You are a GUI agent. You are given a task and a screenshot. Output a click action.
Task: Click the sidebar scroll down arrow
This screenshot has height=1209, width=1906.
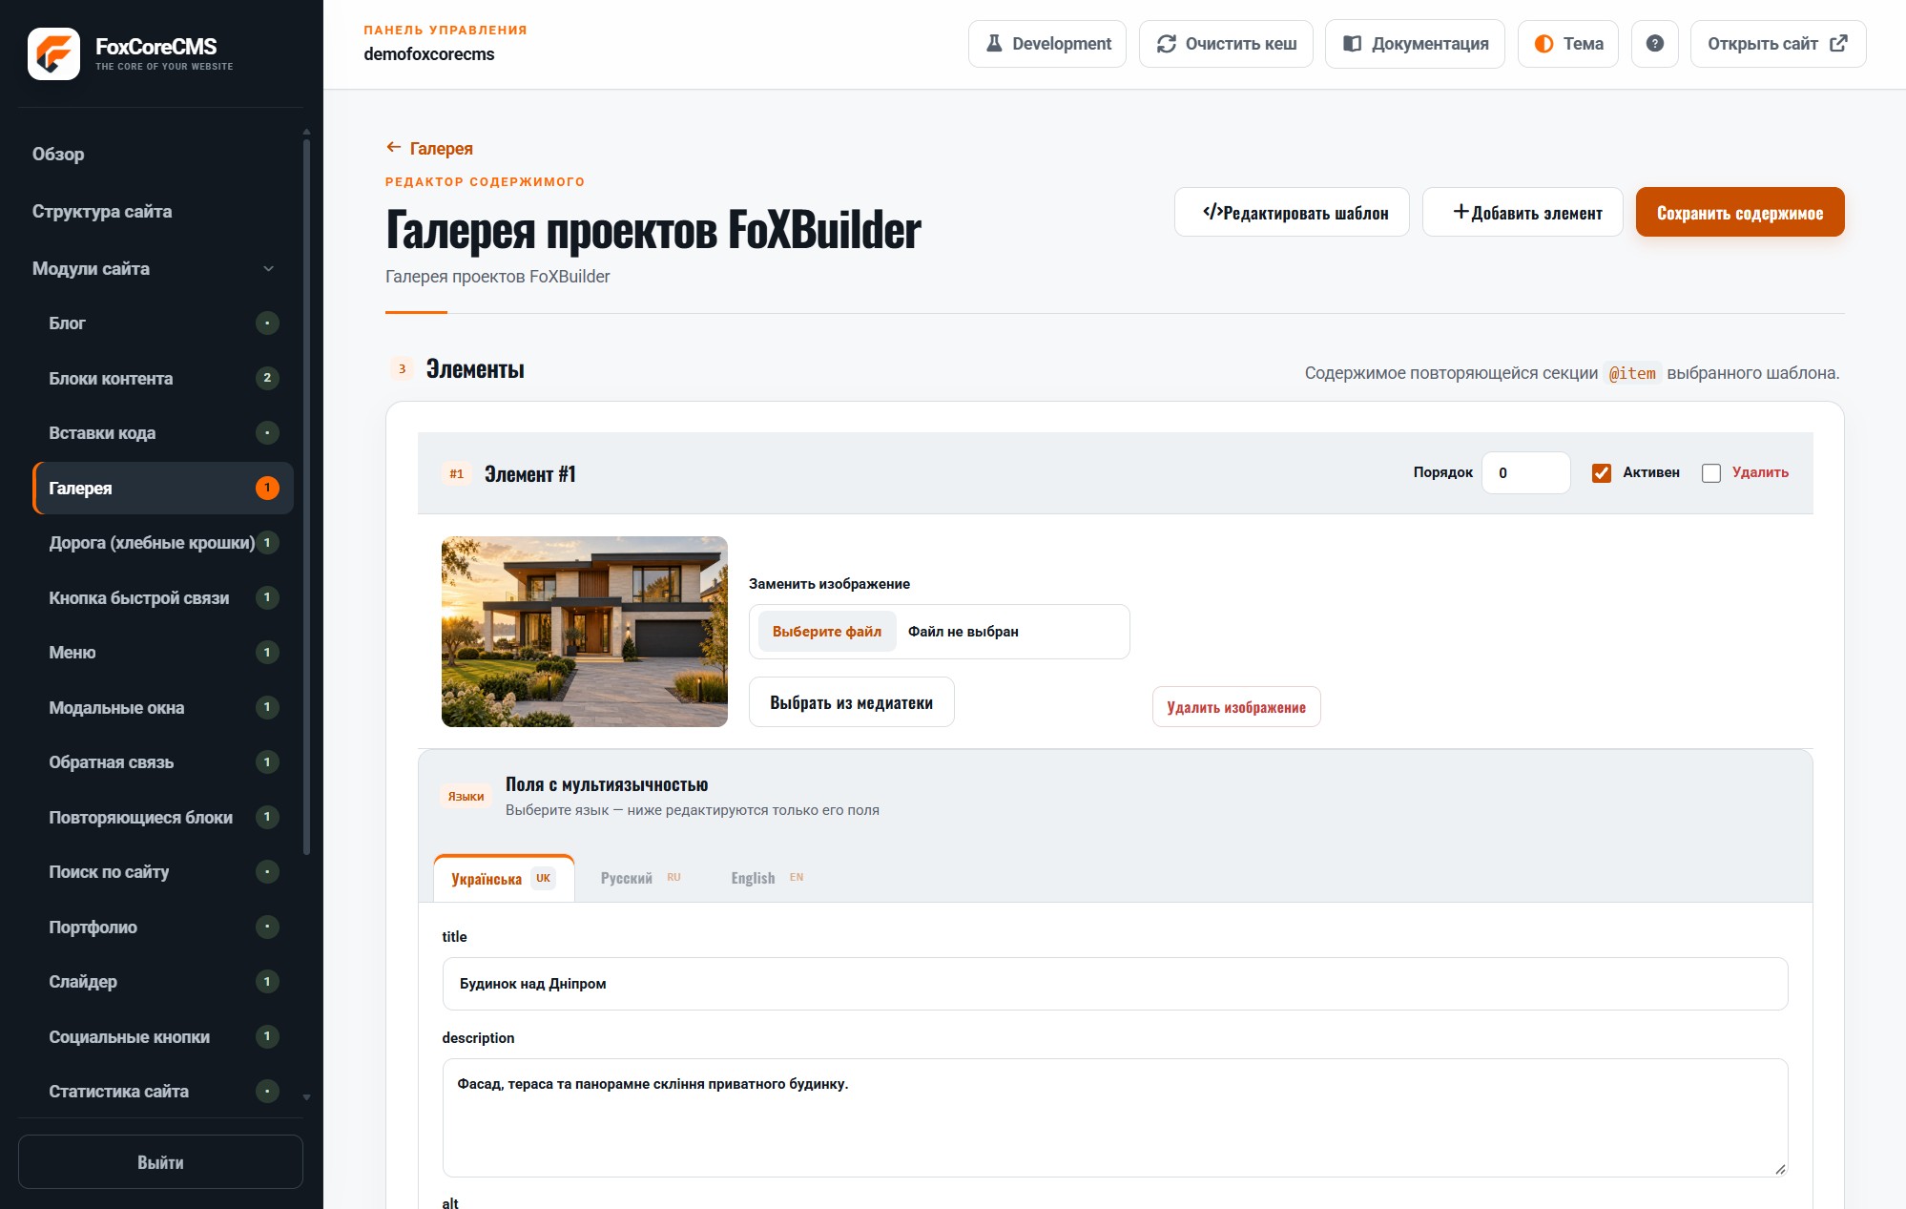coord(306,1097)
